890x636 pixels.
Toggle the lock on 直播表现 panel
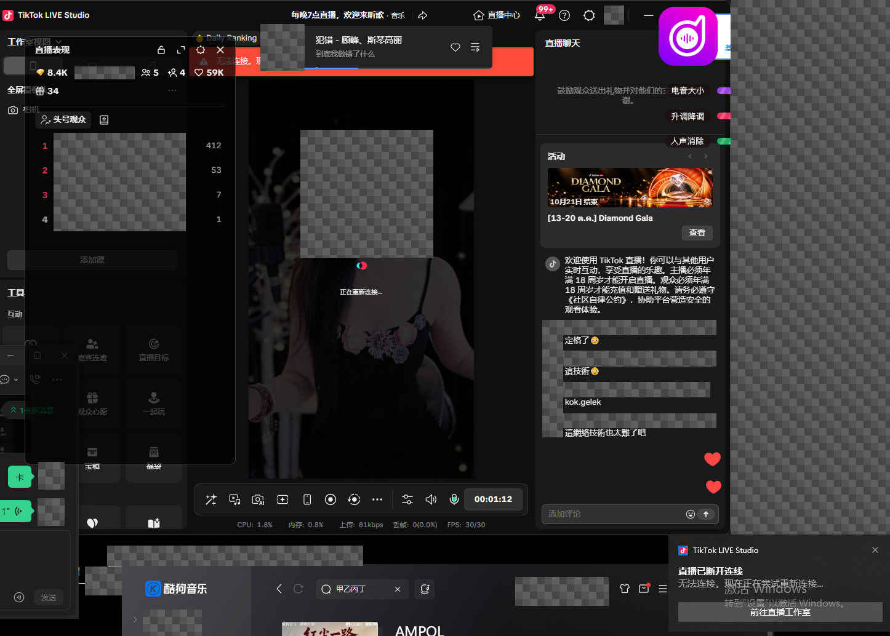pyautogui.click(x=161, y=50)
